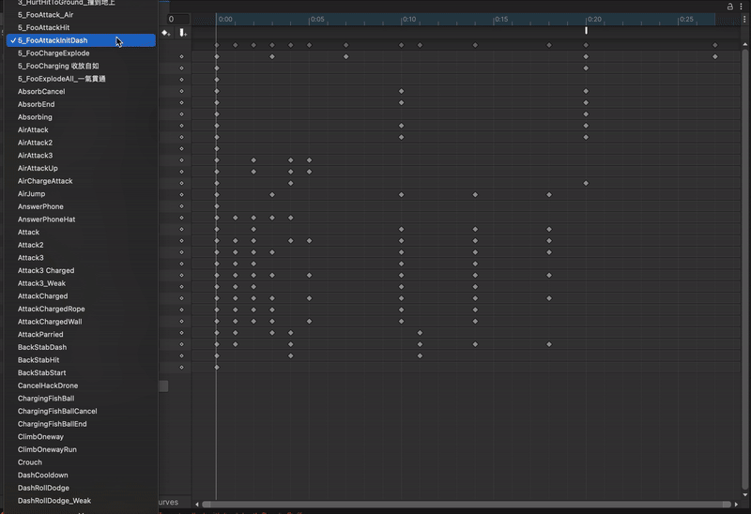Toggle the lock icon on the Animation window
751x514 pixels.
(731, 6)
